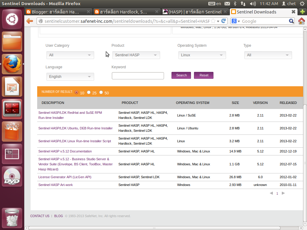Screen dimensions: 307x230
Task: Click the vertical scrollbar thumb
Action: (x=305, y=163)
